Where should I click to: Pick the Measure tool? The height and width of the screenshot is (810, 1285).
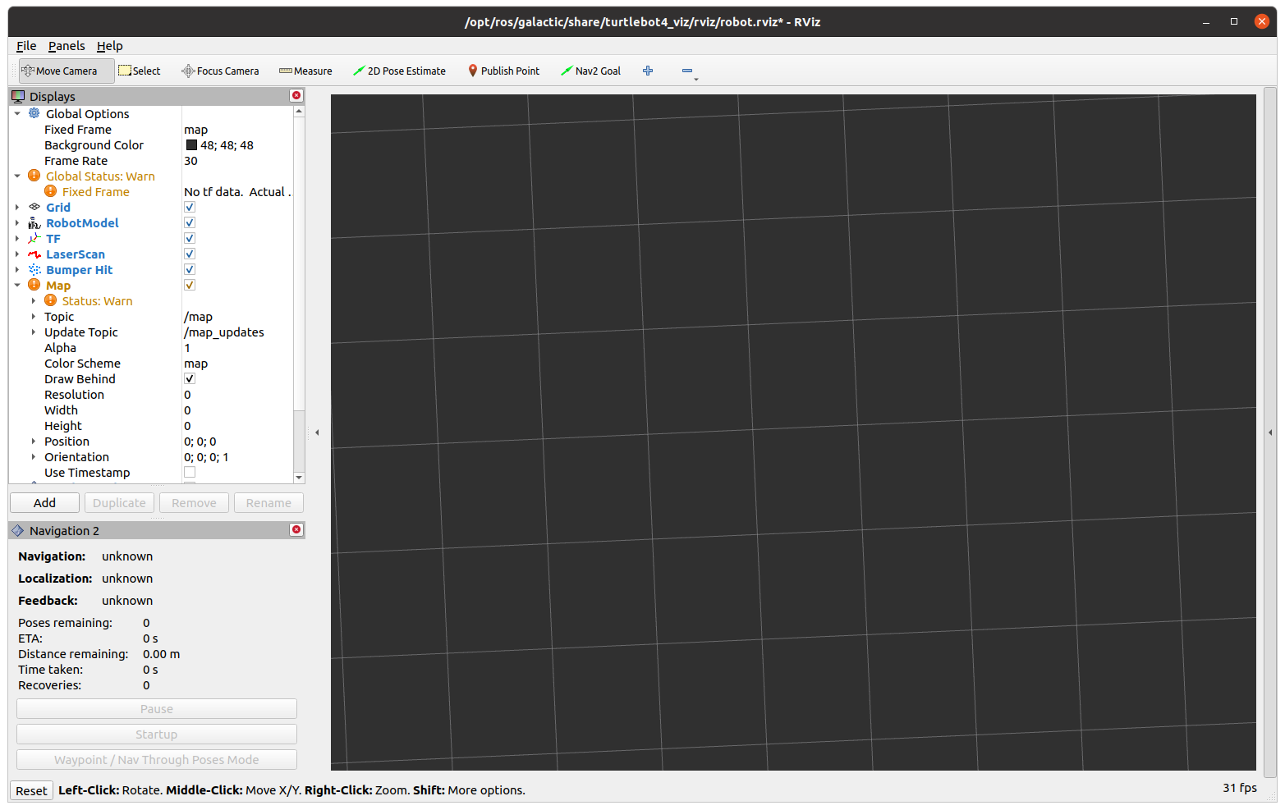click(305, 71)
